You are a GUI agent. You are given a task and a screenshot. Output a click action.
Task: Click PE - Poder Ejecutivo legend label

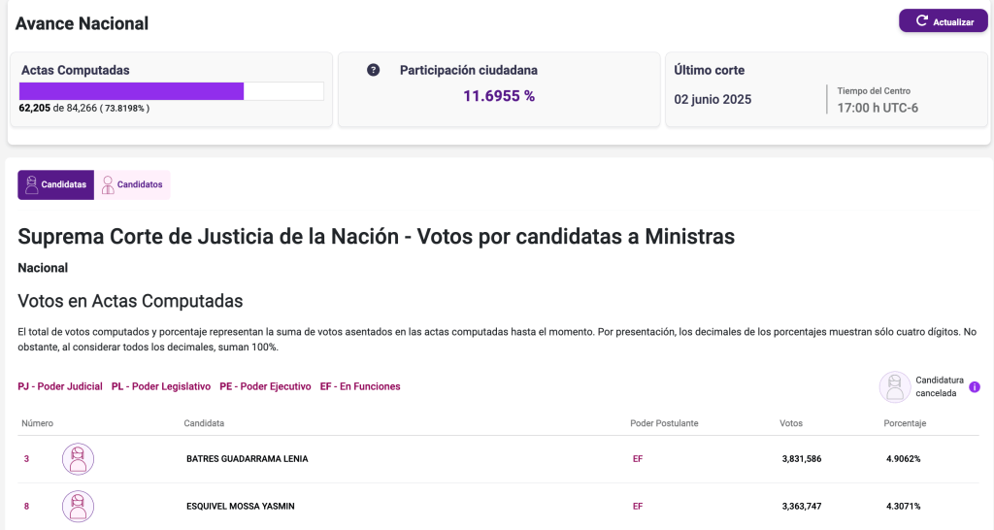click(x=265, y=386)
